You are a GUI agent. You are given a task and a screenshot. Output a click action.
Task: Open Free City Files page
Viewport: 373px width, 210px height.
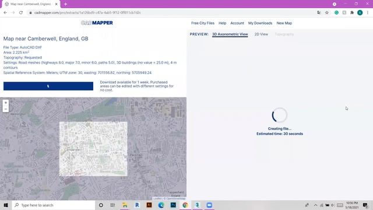tap(203, 23)
